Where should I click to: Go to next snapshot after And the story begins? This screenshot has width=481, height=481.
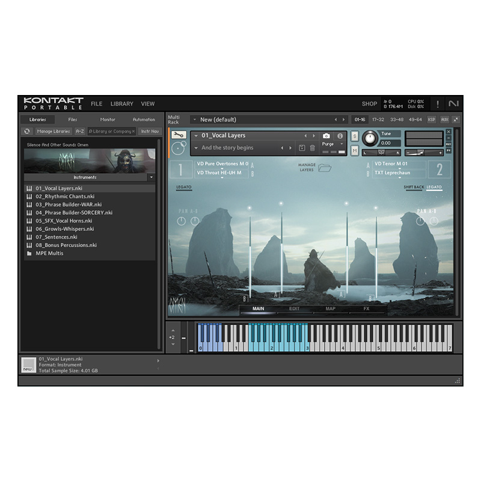click(x=290, y=148)
